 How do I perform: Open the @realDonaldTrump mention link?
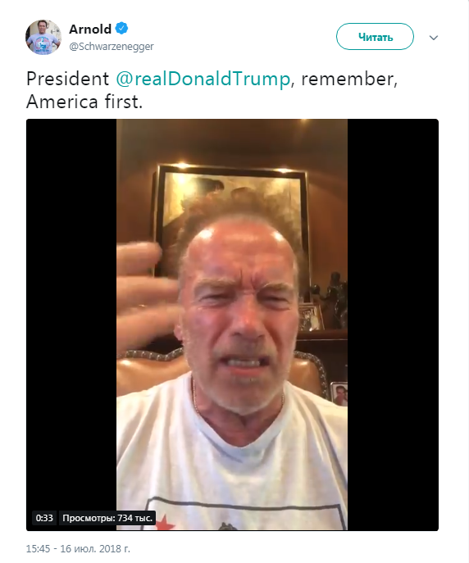pyautogui.click(x=203, y=79)
